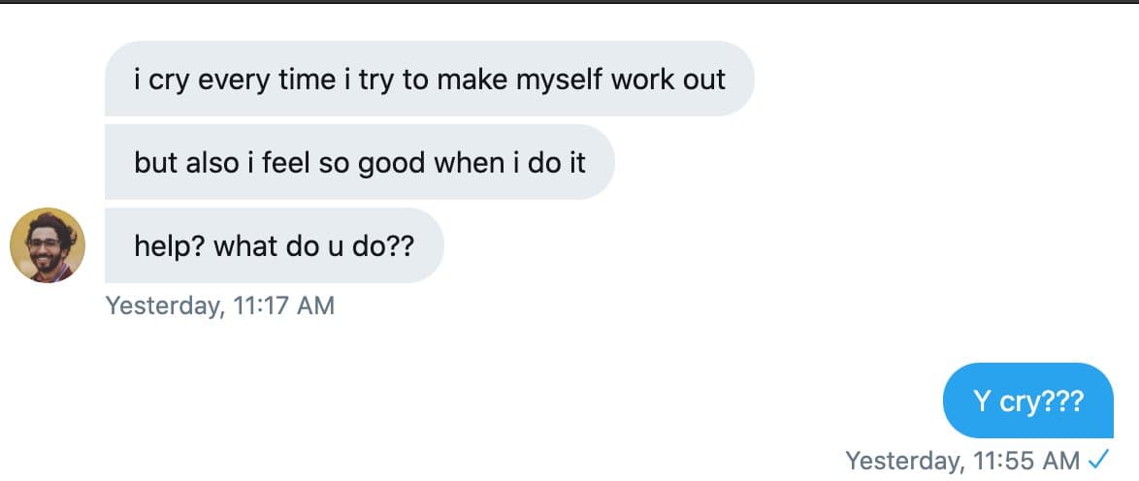Click the word 'every' in the top message
This screenshot has height=481, width=1139.
click(x=233, y=80)
